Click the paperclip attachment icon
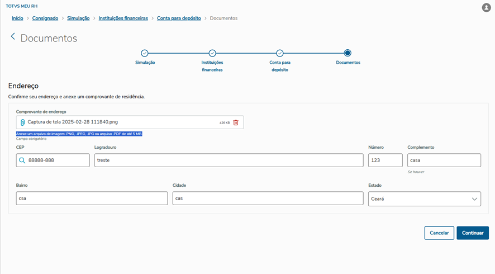Image resolution: width=495 pixels, height=274 pixels. point(22,122)
